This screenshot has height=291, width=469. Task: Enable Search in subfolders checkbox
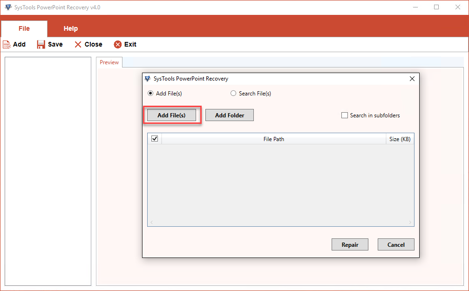pos(345,115)
